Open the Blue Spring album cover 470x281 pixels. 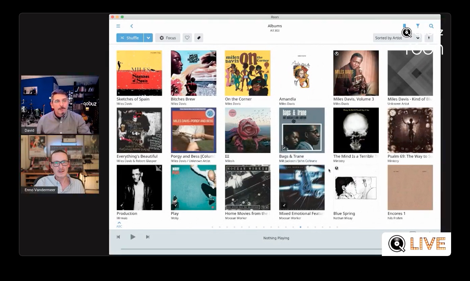356,187
